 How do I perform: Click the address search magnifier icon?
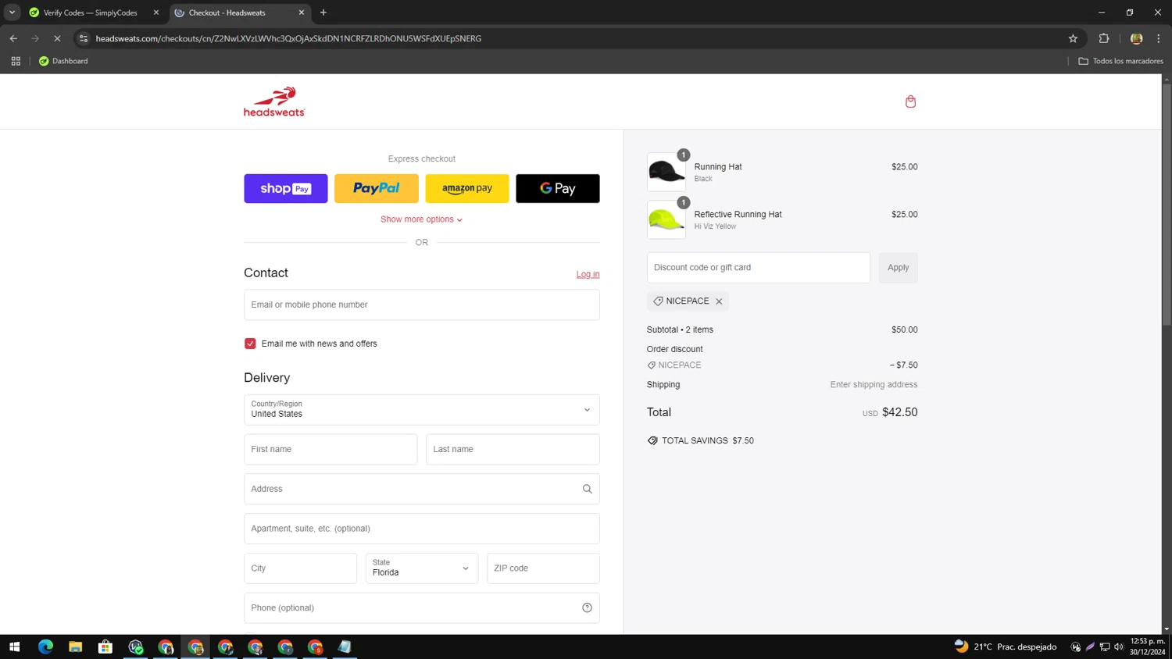pos(587,489)
